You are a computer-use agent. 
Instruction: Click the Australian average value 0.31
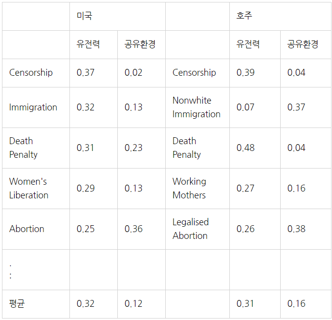click(x=255, y=304)
